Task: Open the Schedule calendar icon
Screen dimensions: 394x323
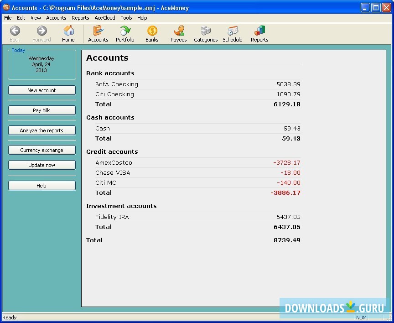Action: pyautogui.click(x=233, y=31)
